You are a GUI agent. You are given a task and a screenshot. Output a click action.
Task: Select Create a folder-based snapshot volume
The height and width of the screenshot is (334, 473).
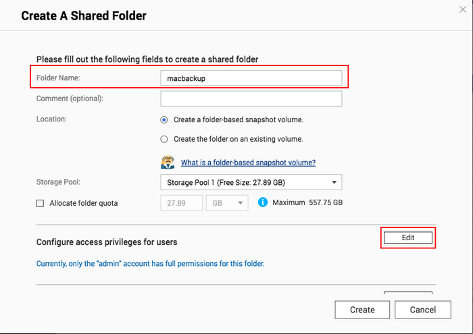click(x=164, y=120)
